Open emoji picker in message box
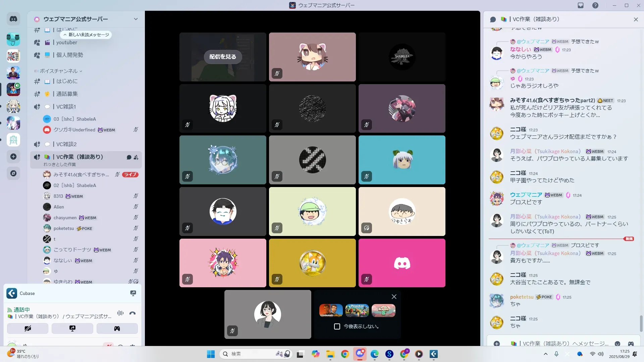The image size is (644, 362). 618,344
